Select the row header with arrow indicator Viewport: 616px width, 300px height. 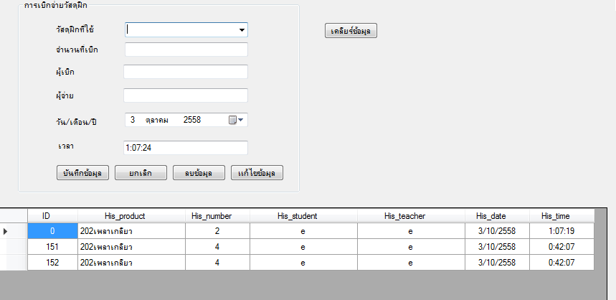coord(14,231)
